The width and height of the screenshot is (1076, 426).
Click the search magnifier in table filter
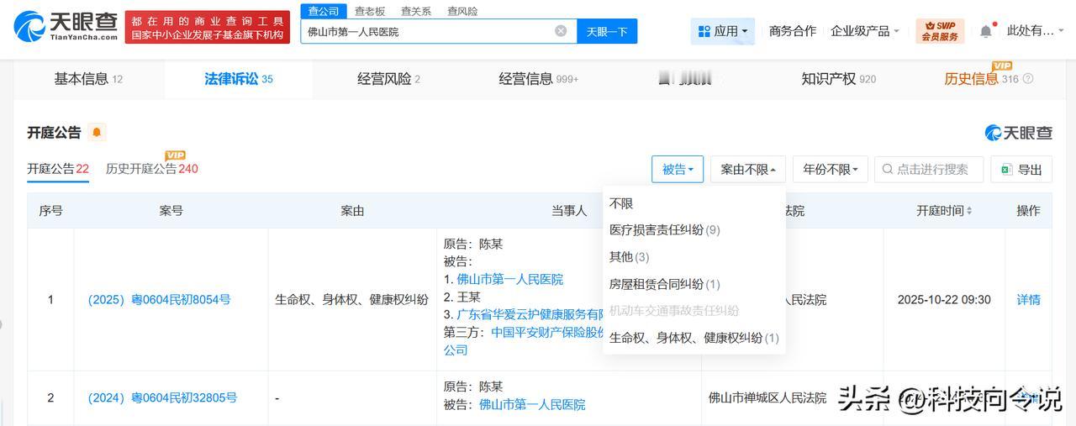click(x=887, y=169)
